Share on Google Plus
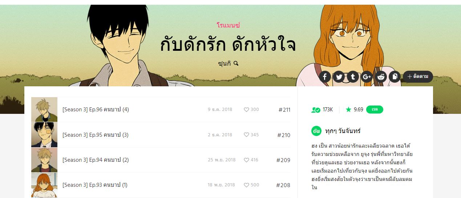This screenshot has width=461, height=198. click(367, 77)
